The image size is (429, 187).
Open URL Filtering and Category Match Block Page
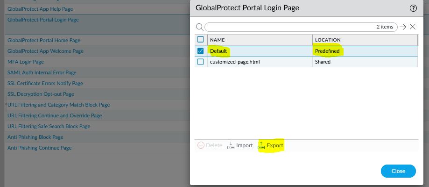tap(58, 105)
